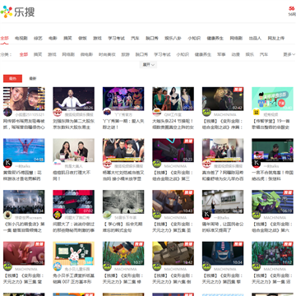Screen dimensions: 296x296
Task: Play the grayscale snowy tree thumbnail
Action: [x=123, y=201]
